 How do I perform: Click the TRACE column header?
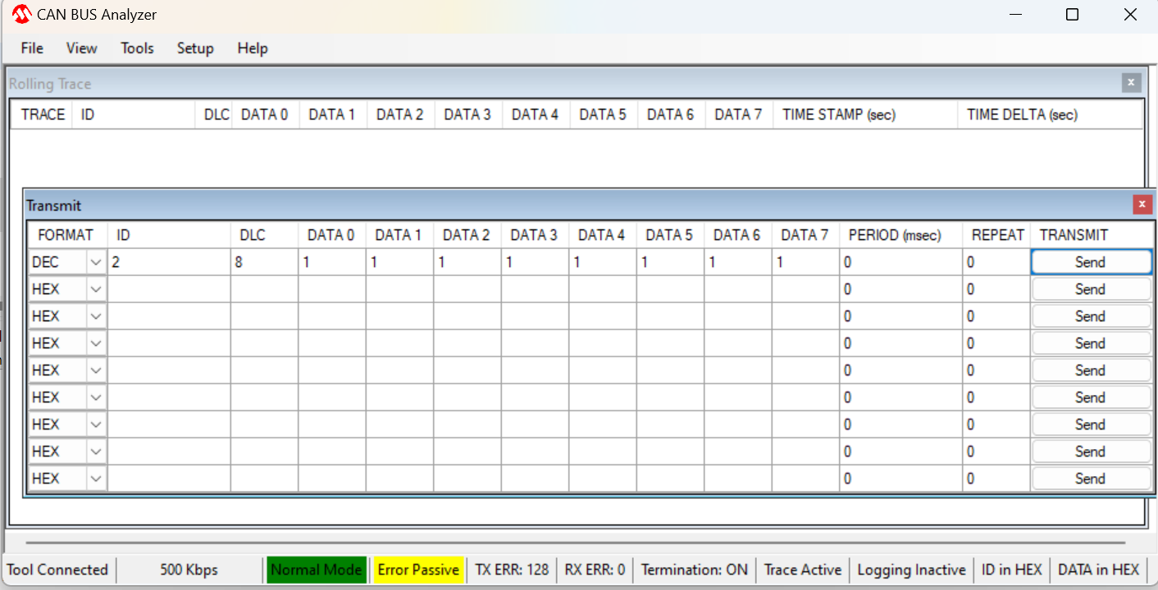click(x=42, y=115)
